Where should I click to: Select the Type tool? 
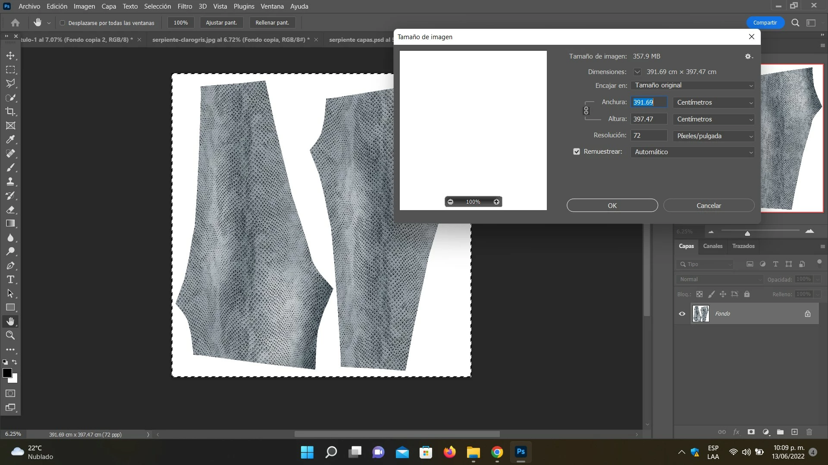pos(10,279)
